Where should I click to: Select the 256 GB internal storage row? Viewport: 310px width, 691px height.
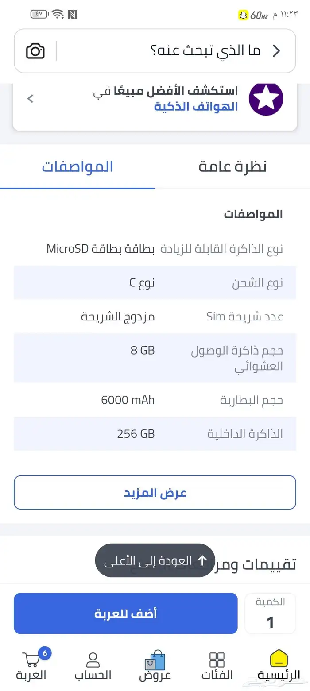tap(155, 433)
